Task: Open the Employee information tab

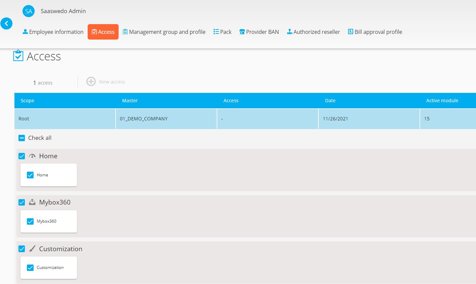Action: coord(53,32)
